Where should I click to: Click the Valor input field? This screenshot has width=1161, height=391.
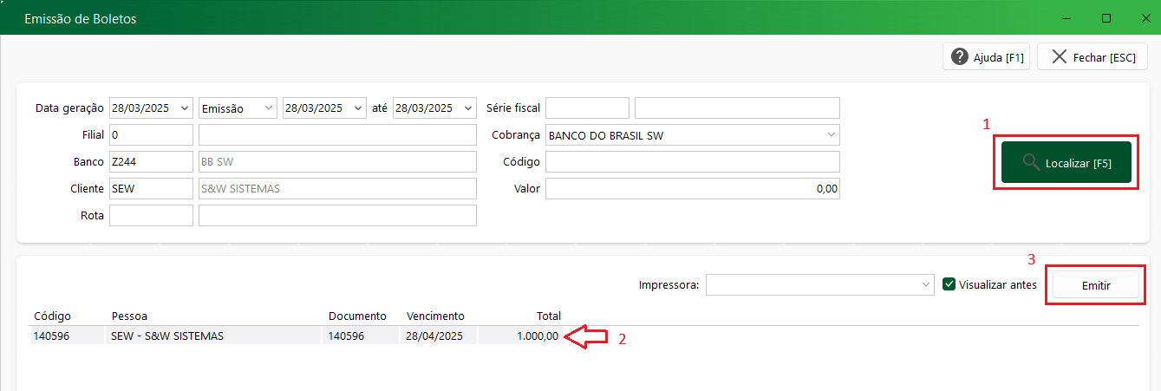coord(692,189)
